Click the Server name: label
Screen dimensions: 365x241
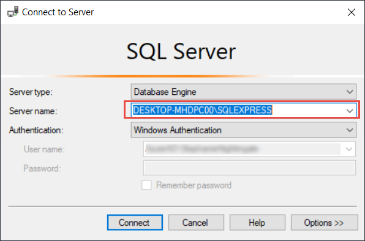[x=33, y=111]
